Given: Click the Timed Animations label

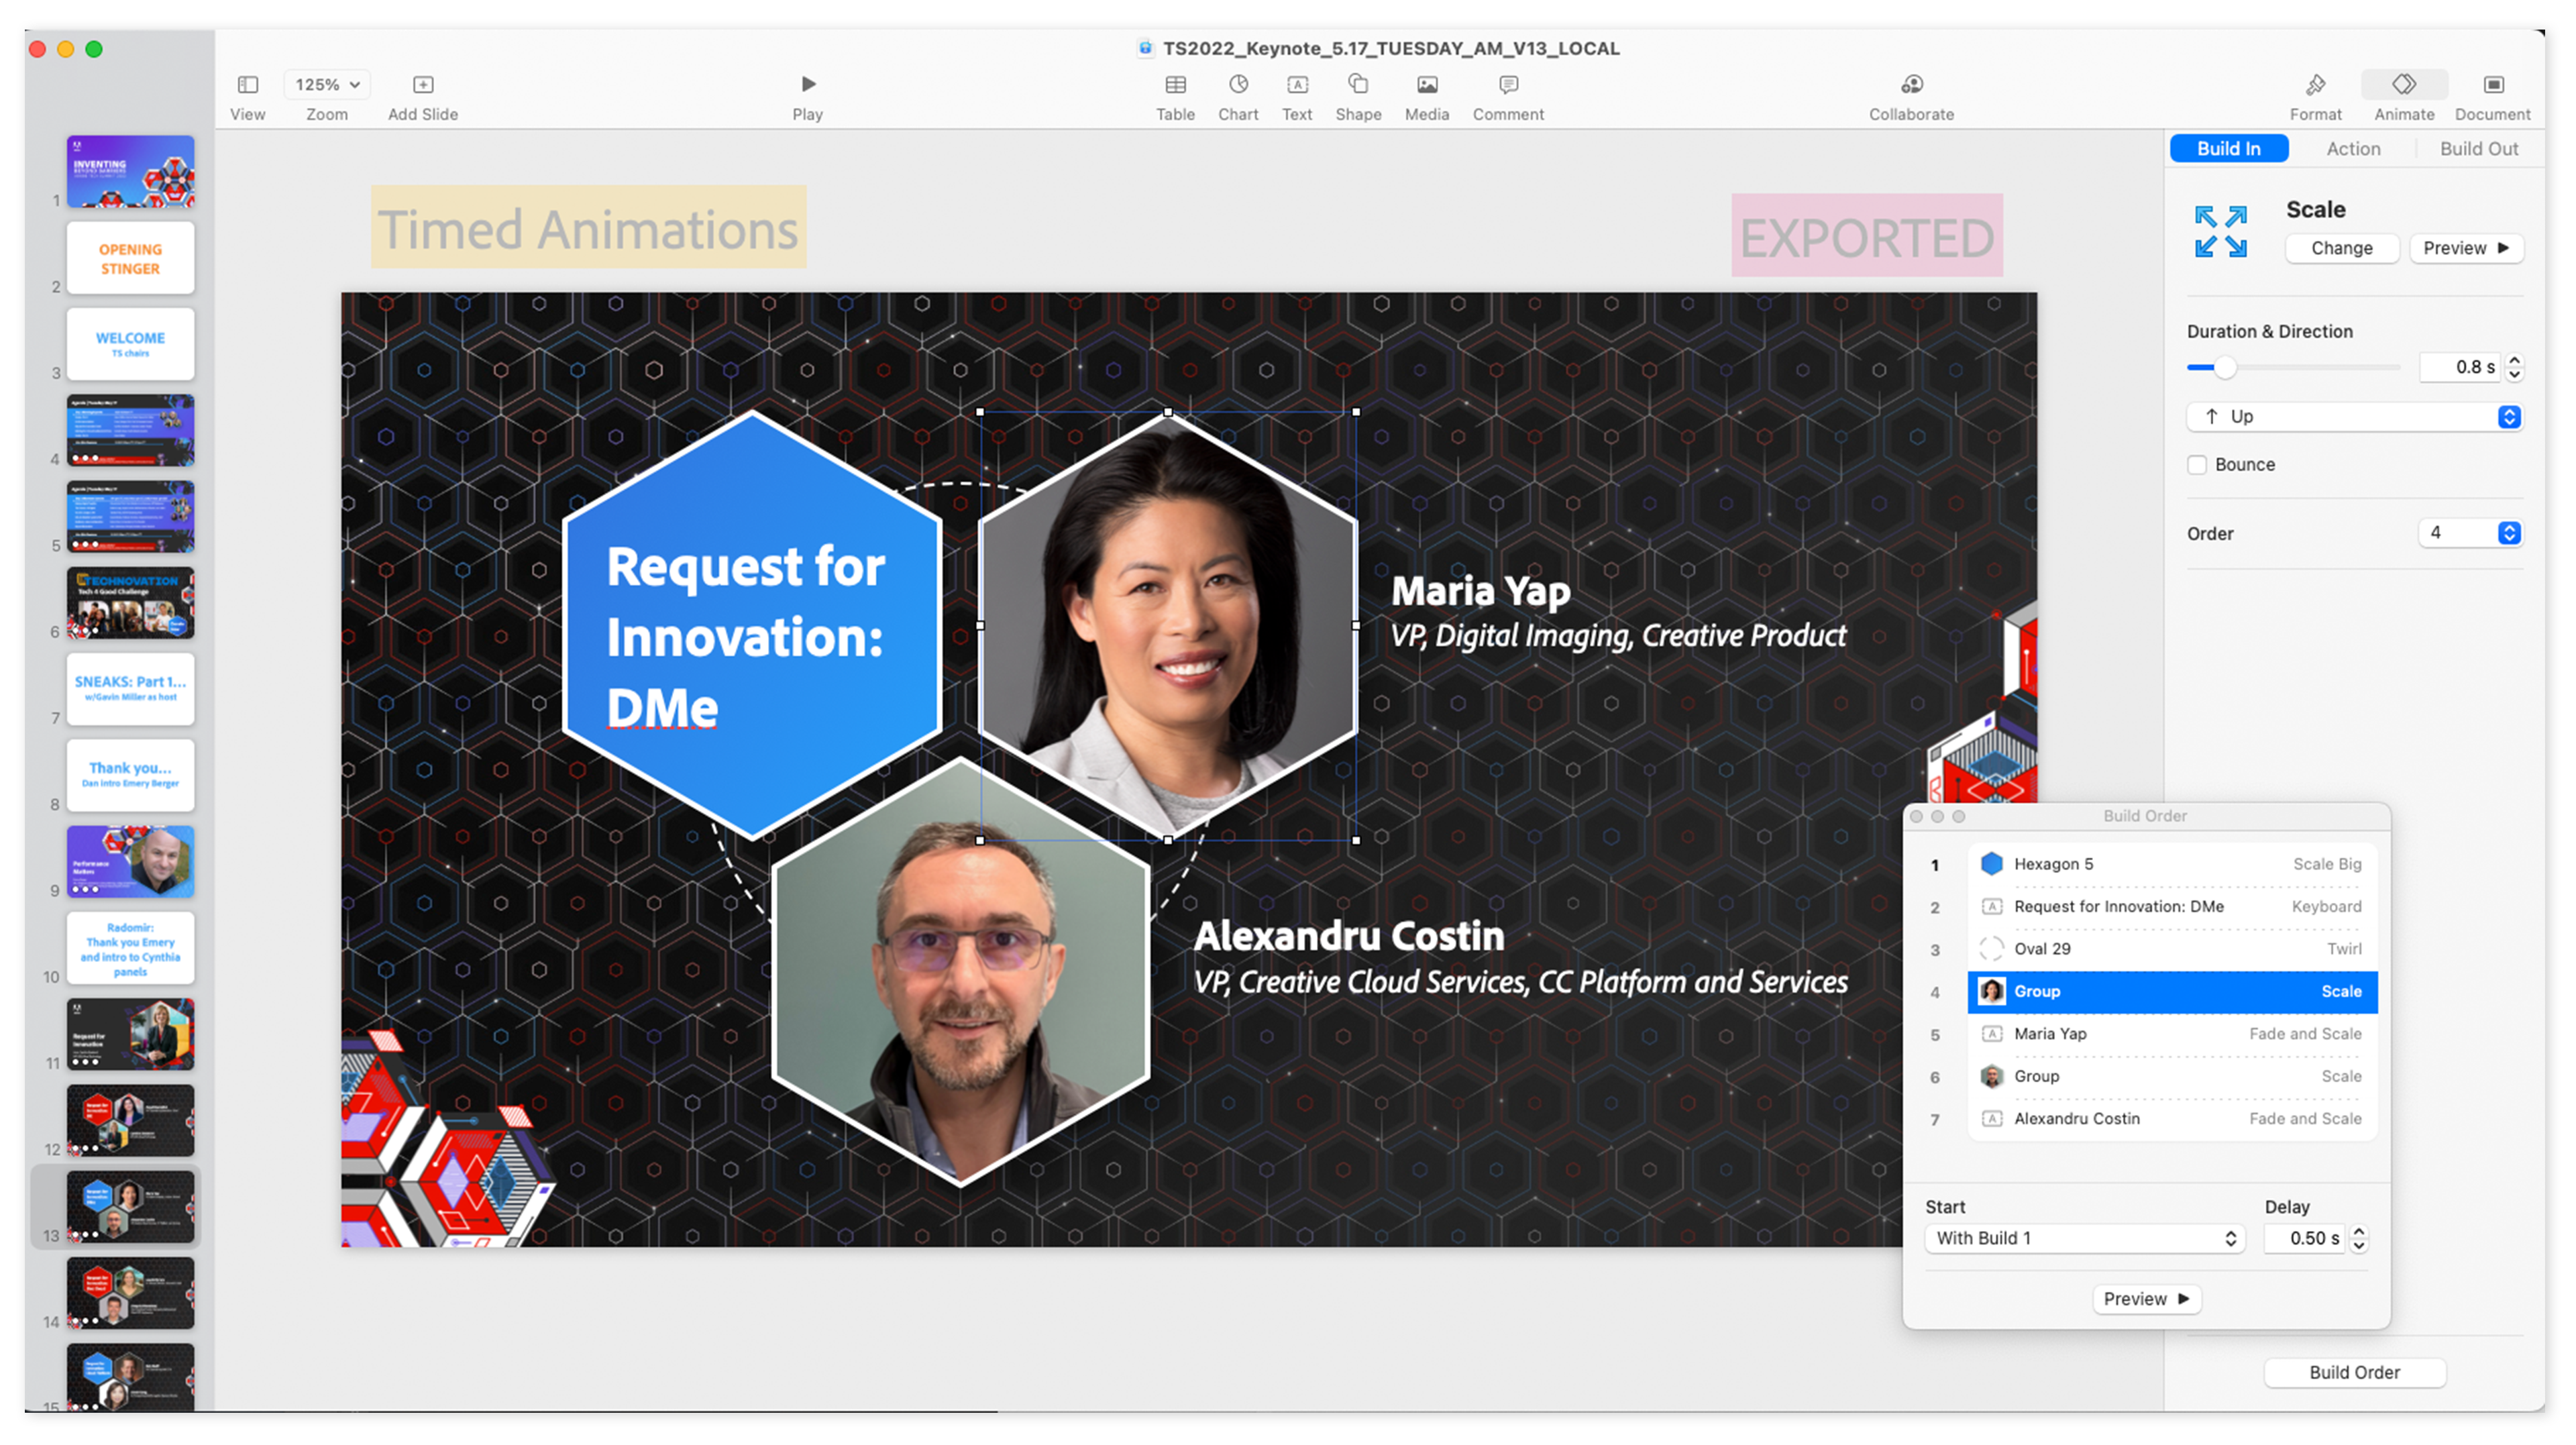Looking at the screenshot, I should pyautogui.click(x=588, y=228).
